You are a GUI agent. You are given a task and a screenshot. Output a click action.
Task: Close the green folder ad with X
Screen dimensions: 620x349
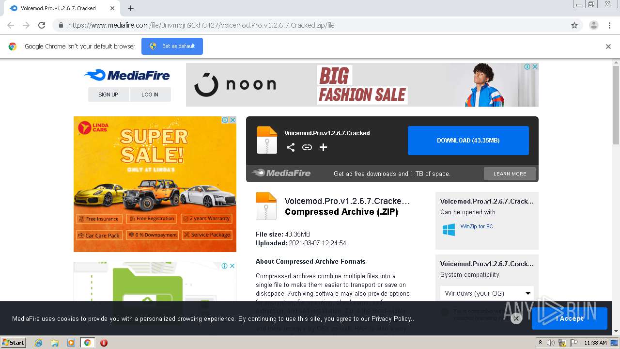click(x=232, y=266)
